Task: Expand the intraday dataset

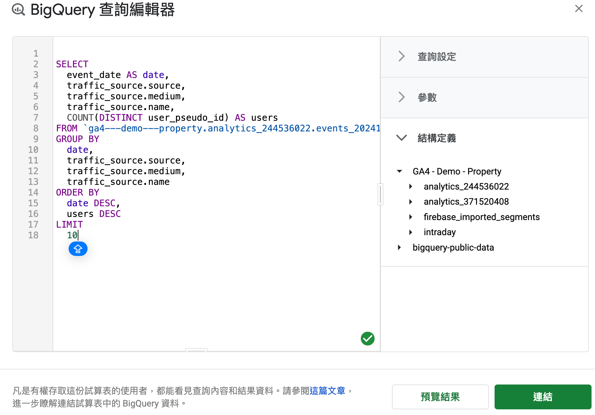Action: tap(411, 232)
